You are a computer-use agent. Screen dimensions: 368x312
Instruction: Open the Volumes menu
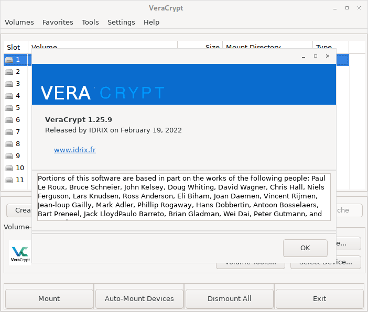[19, 22]
